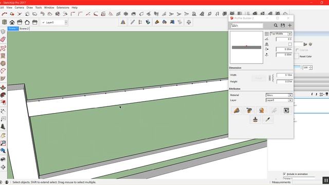Viewport: 329px width, 185px height.
Task: Select the Look Around eye tool
Action: pos(3,159)
